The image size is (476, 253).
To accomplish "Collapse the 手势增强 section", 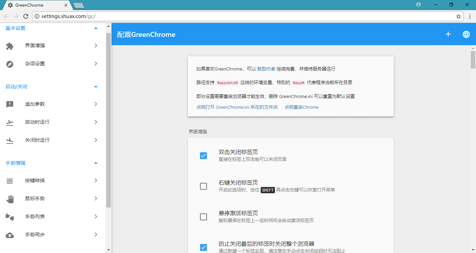I will pos(95,163).
